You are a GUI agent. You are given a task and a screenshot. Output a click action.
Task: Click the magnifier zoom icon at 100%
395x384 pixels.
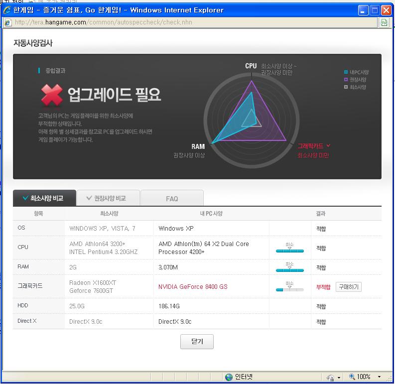click(352, 377)
